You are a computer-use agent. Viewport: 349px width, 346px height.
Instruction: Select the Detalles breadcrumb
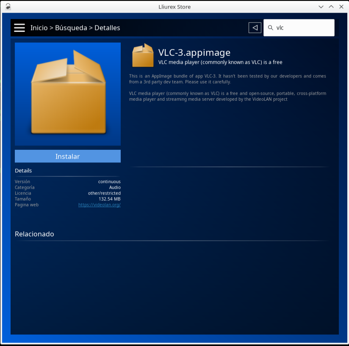click(x=107, y=28)
